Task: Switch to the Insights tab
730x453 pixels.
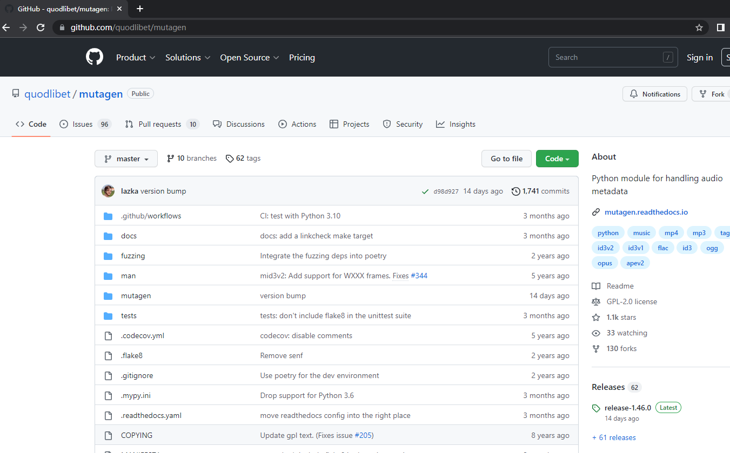Action: pos(456,124)
